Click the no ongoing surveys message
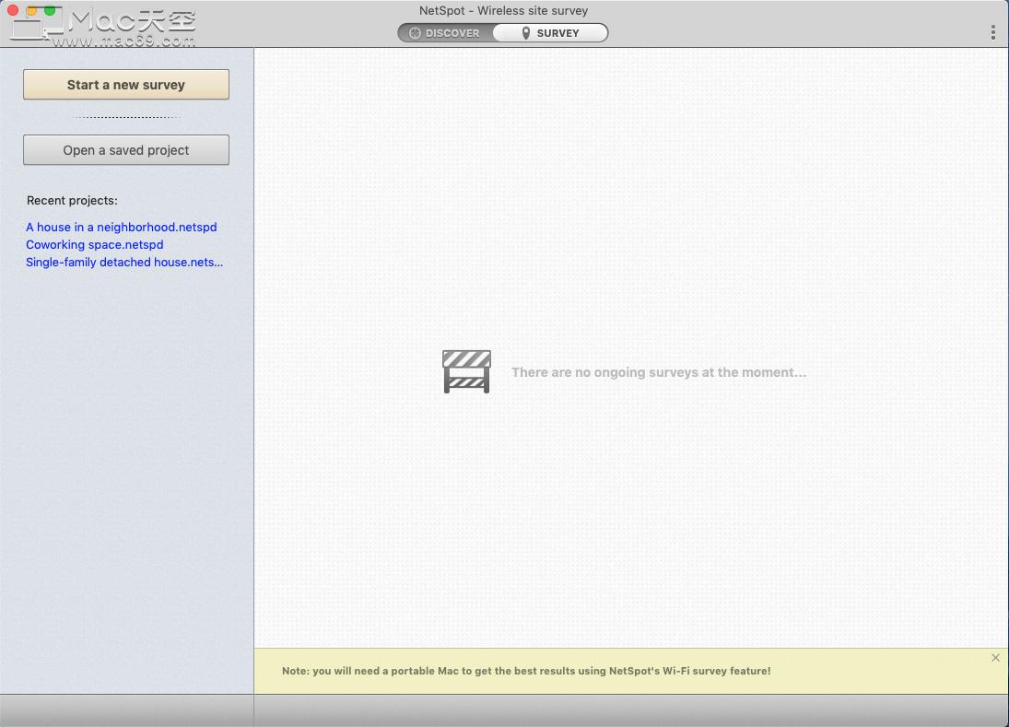This screenshot has width=1009, height=727. [660, 372]
